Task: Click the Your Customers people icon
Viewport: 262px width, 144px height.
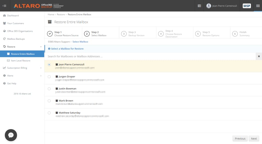Action: tap(5, 23)
